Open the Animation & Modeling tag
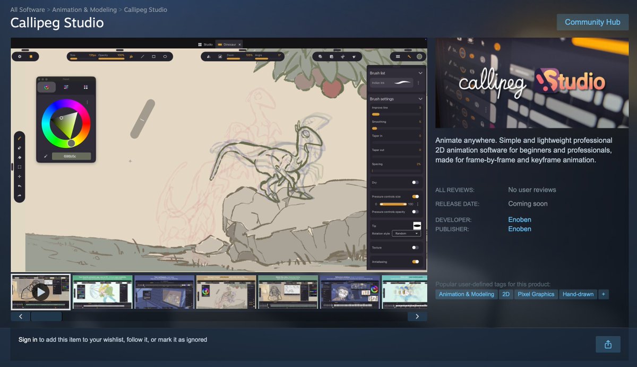This screenshot has height=367, width=637. point(467,294)
